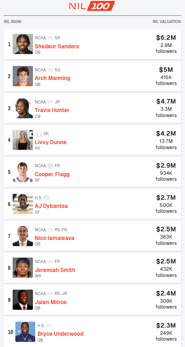The height and width of the screenshot is (347, 185).
Task: Select Travis Hunter name link
Action: [52, 110]
